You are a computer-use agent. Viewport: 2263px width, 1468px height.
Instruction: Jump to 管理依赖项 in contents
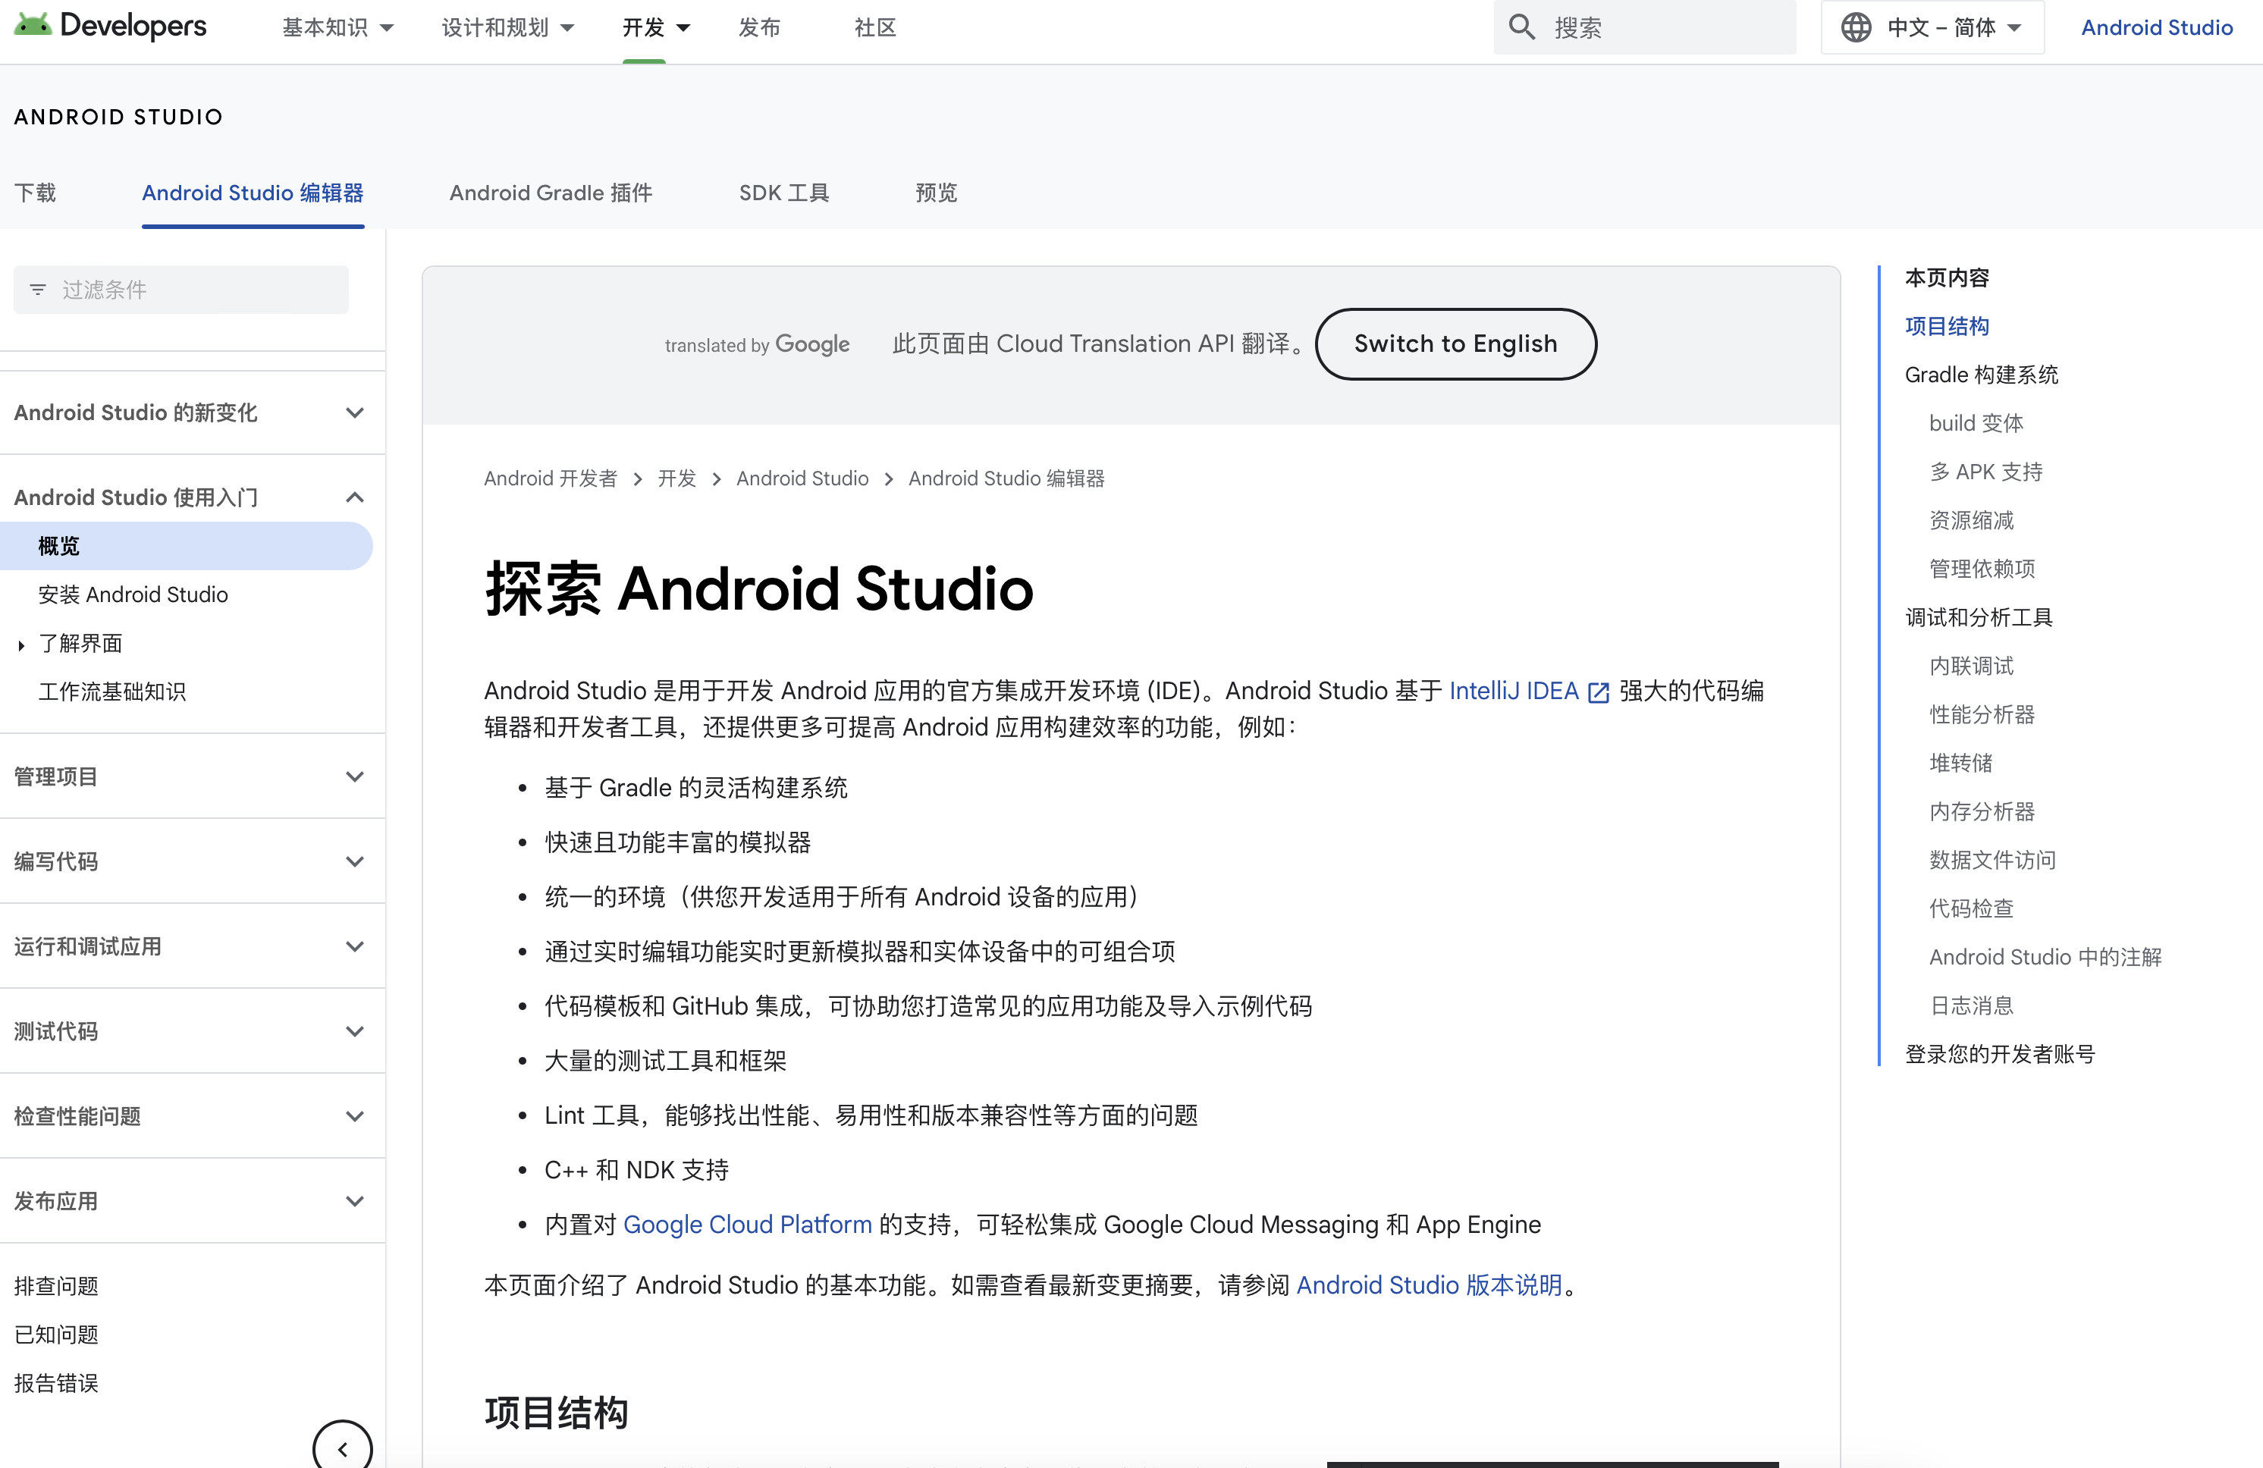pyautogui.click(x=1982, y=569)
